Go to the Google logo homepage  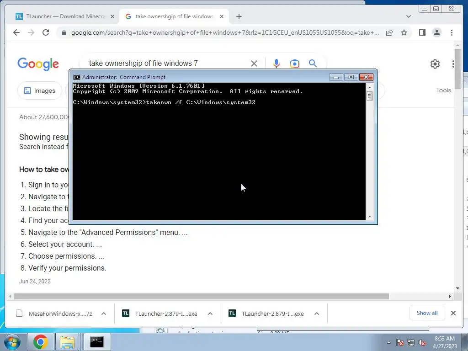[x=38, y=64]
